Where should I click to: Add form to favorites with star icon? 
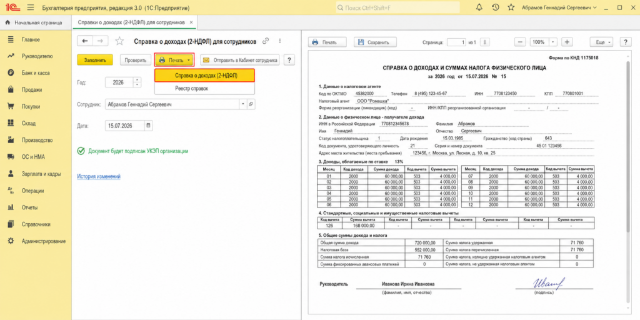(119, 41)
